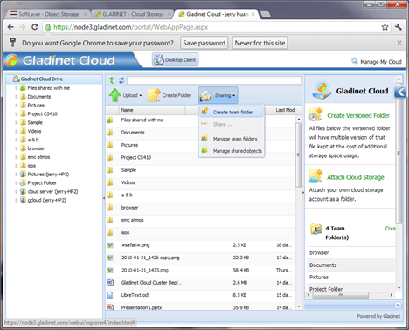Image resolution: width=409 pixels, height=330 pixels.
Task: Expand Files shared with me tree node
Action: coord(17,88)
